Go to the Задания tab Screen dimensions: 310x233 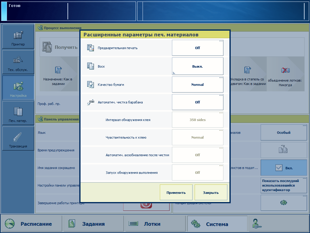pyautogui.click(x=93, y=224)
